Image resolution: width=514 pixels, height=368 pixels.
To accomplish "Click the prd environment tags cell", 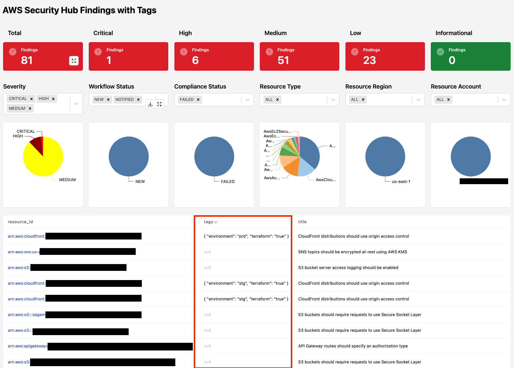I will [246, 236].
